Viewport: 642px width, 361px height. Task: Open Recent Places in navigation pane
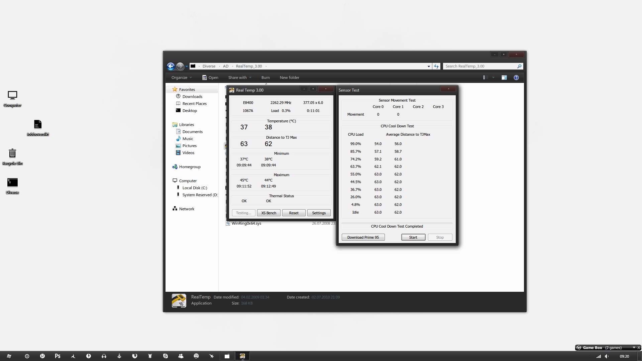click(194, 104)
